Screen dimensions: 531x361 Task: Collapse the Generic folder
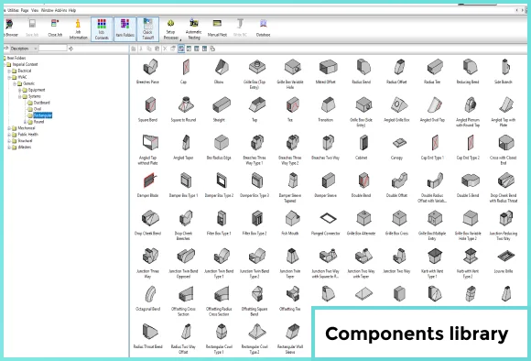(x=15, y=83)
